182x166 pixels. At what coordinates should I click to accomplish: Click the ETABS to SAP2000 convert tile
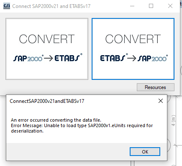coord(133,49)
